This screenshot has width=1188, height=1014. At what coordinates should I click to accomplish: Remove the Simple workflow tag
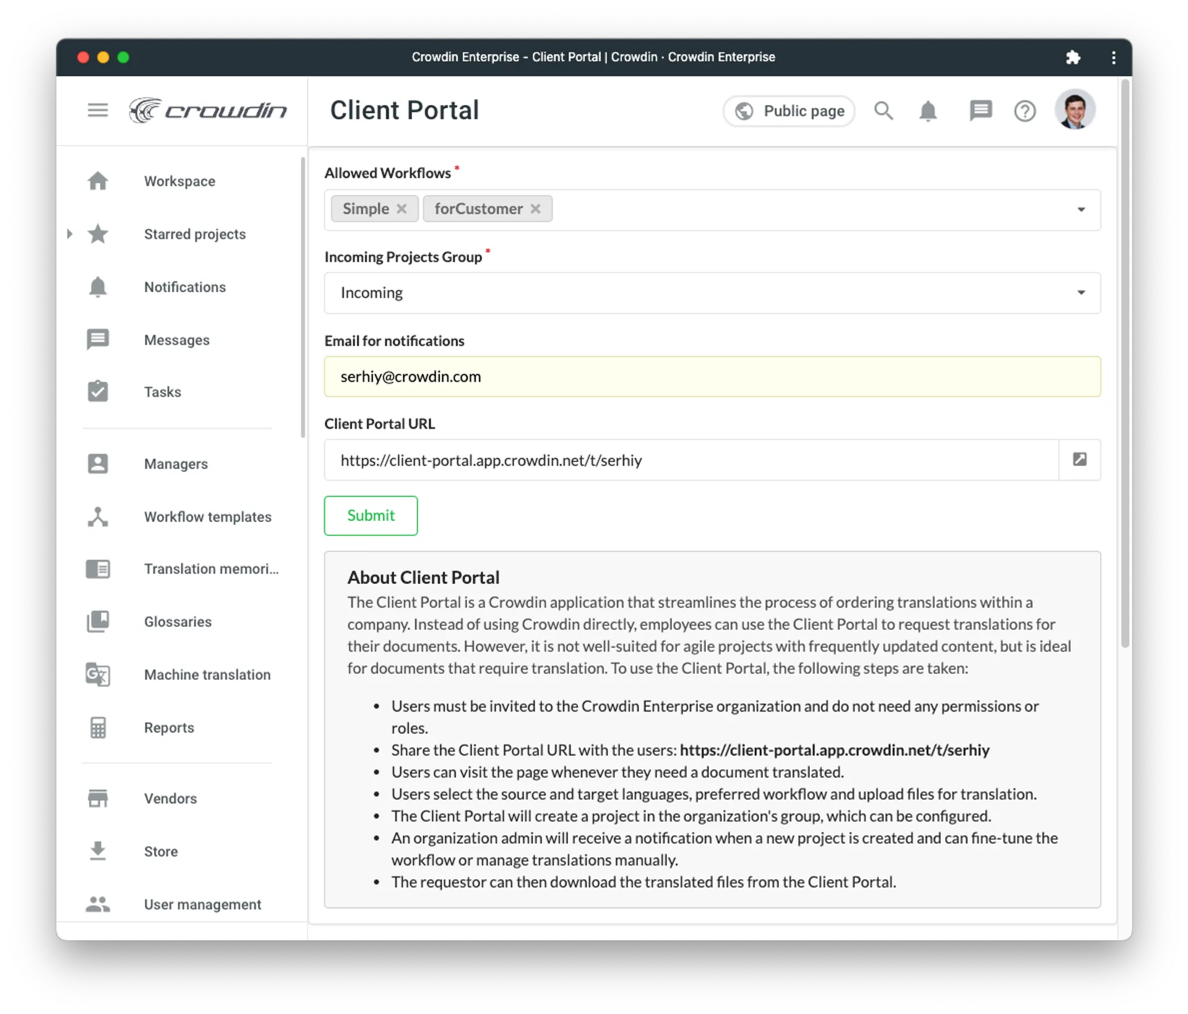coord(402,209)
